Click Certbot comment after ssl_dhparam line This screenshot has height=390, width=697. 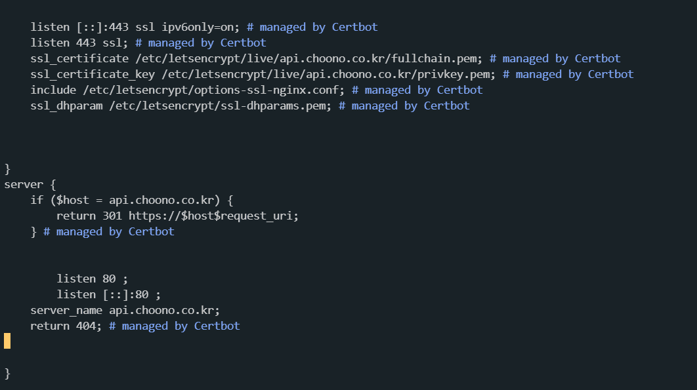[x=404, y=106]
